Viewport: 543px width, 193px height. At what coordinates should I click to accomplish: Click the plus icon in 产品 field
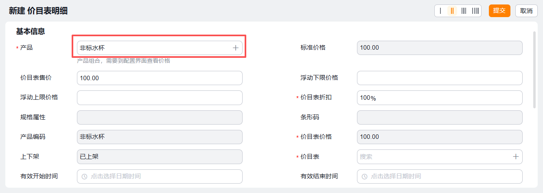point(235,48)
